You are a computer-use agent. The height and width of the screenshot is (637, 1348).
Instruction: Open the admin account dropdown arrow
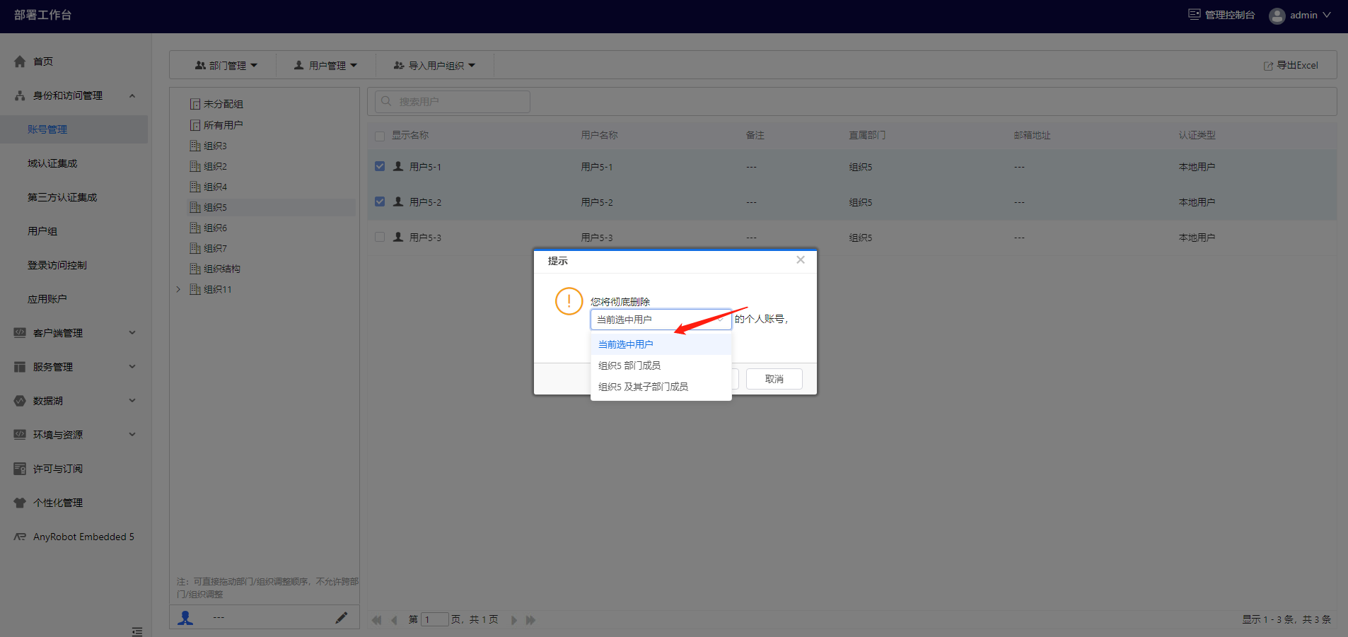click(1327, 15)
